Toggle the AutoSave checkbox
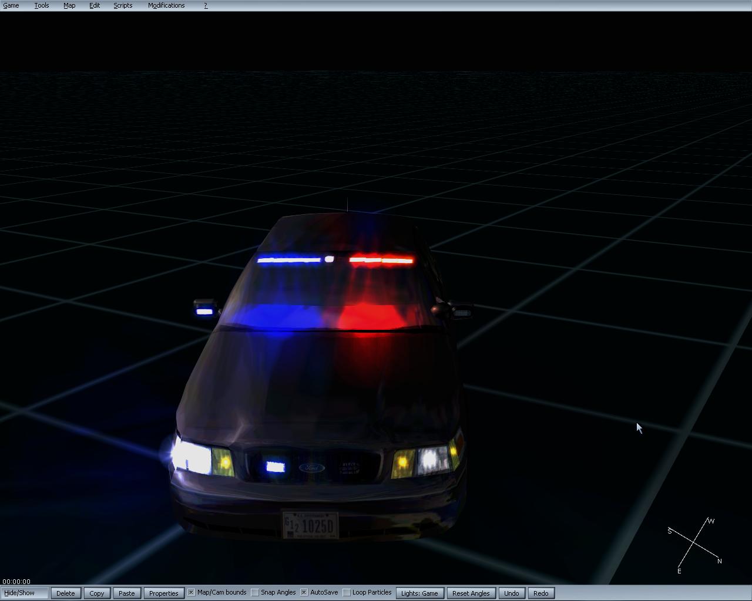The height and width of the screenshot is (601, 752). click(304, 593)
